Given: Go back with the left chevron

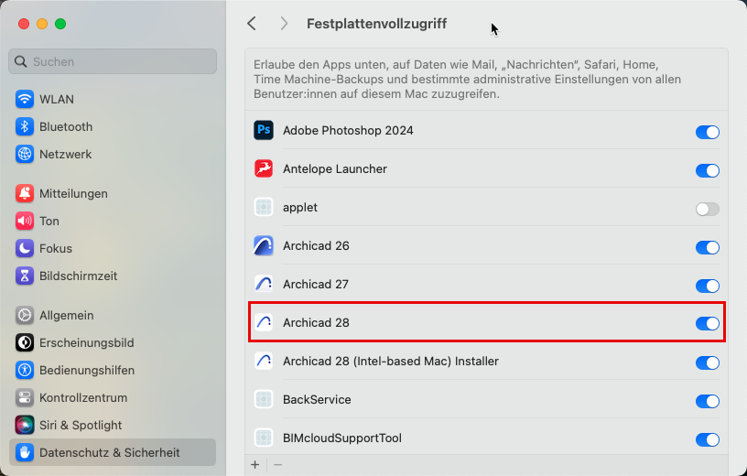Looking at the screenshot, I should point(252,24).
